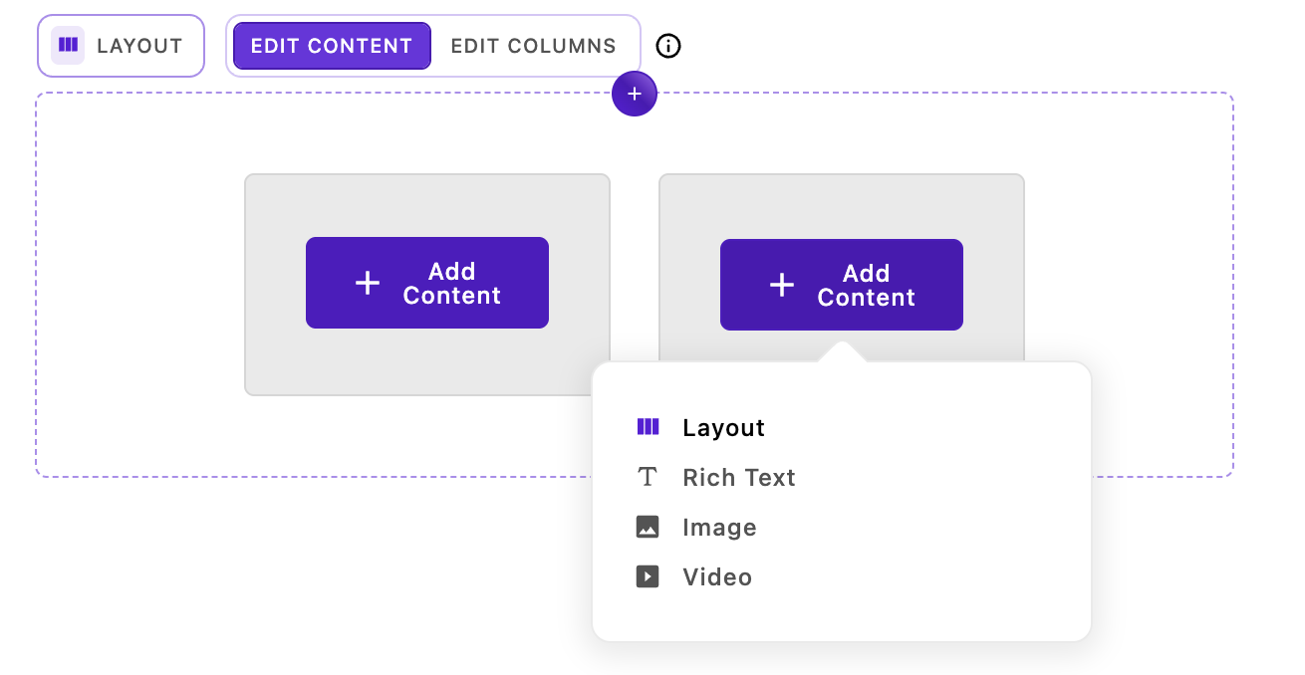Switch to the Edit Content tab
1305x675 pixels.
331,45
